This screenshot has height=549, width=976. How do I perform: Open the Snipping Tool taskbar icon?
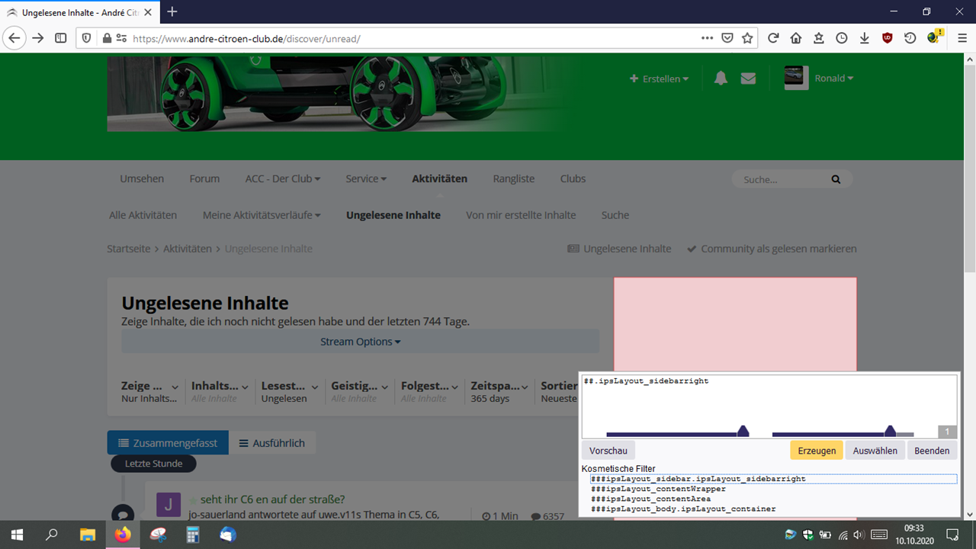158,535
